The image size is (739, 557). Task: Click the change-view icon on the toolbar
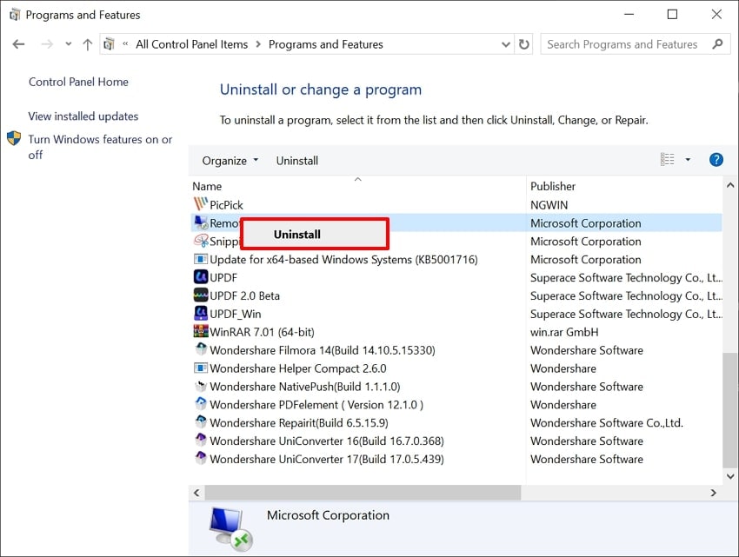point(668,159)
